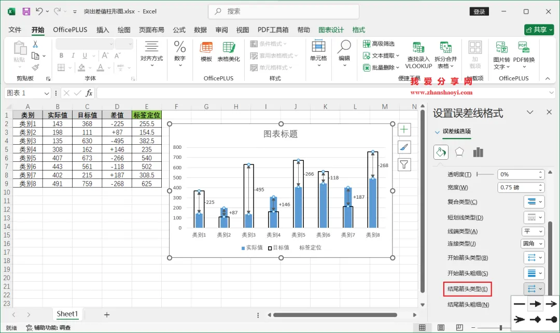This screenshot has height=333, width=560.
Task: Click the Format Painter brush icon
Action: point(35,67)
